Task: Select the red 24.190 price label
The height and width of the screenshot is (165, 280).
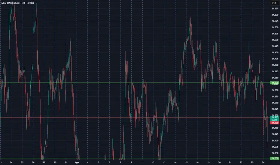Action: tap(274, 123)
